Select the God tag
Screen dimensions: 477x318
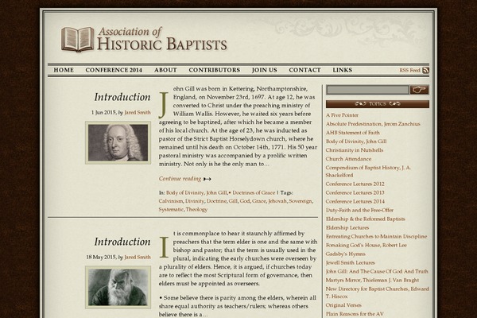pos(244,201)
